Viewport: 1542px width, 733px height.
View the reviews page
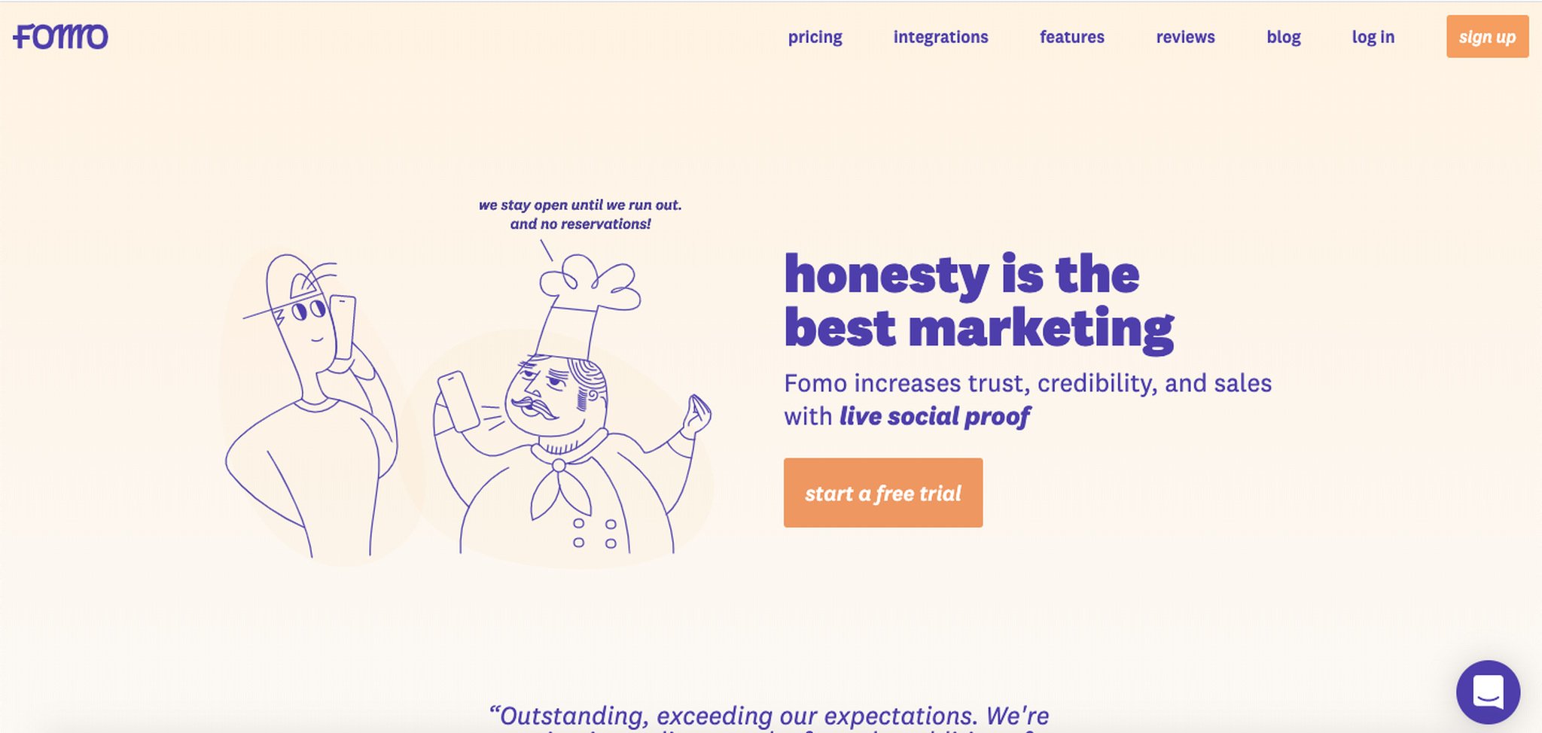tap(1185, 37)
